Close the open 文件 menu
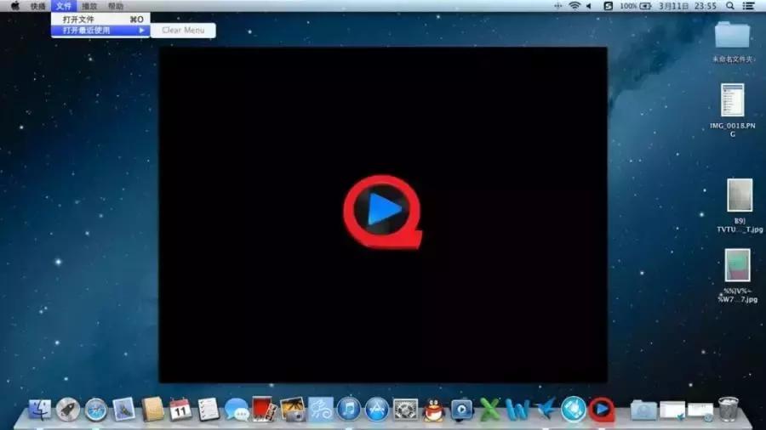This screenshot has height=430, width=766. pyautogui.click(x=64, y=6)
